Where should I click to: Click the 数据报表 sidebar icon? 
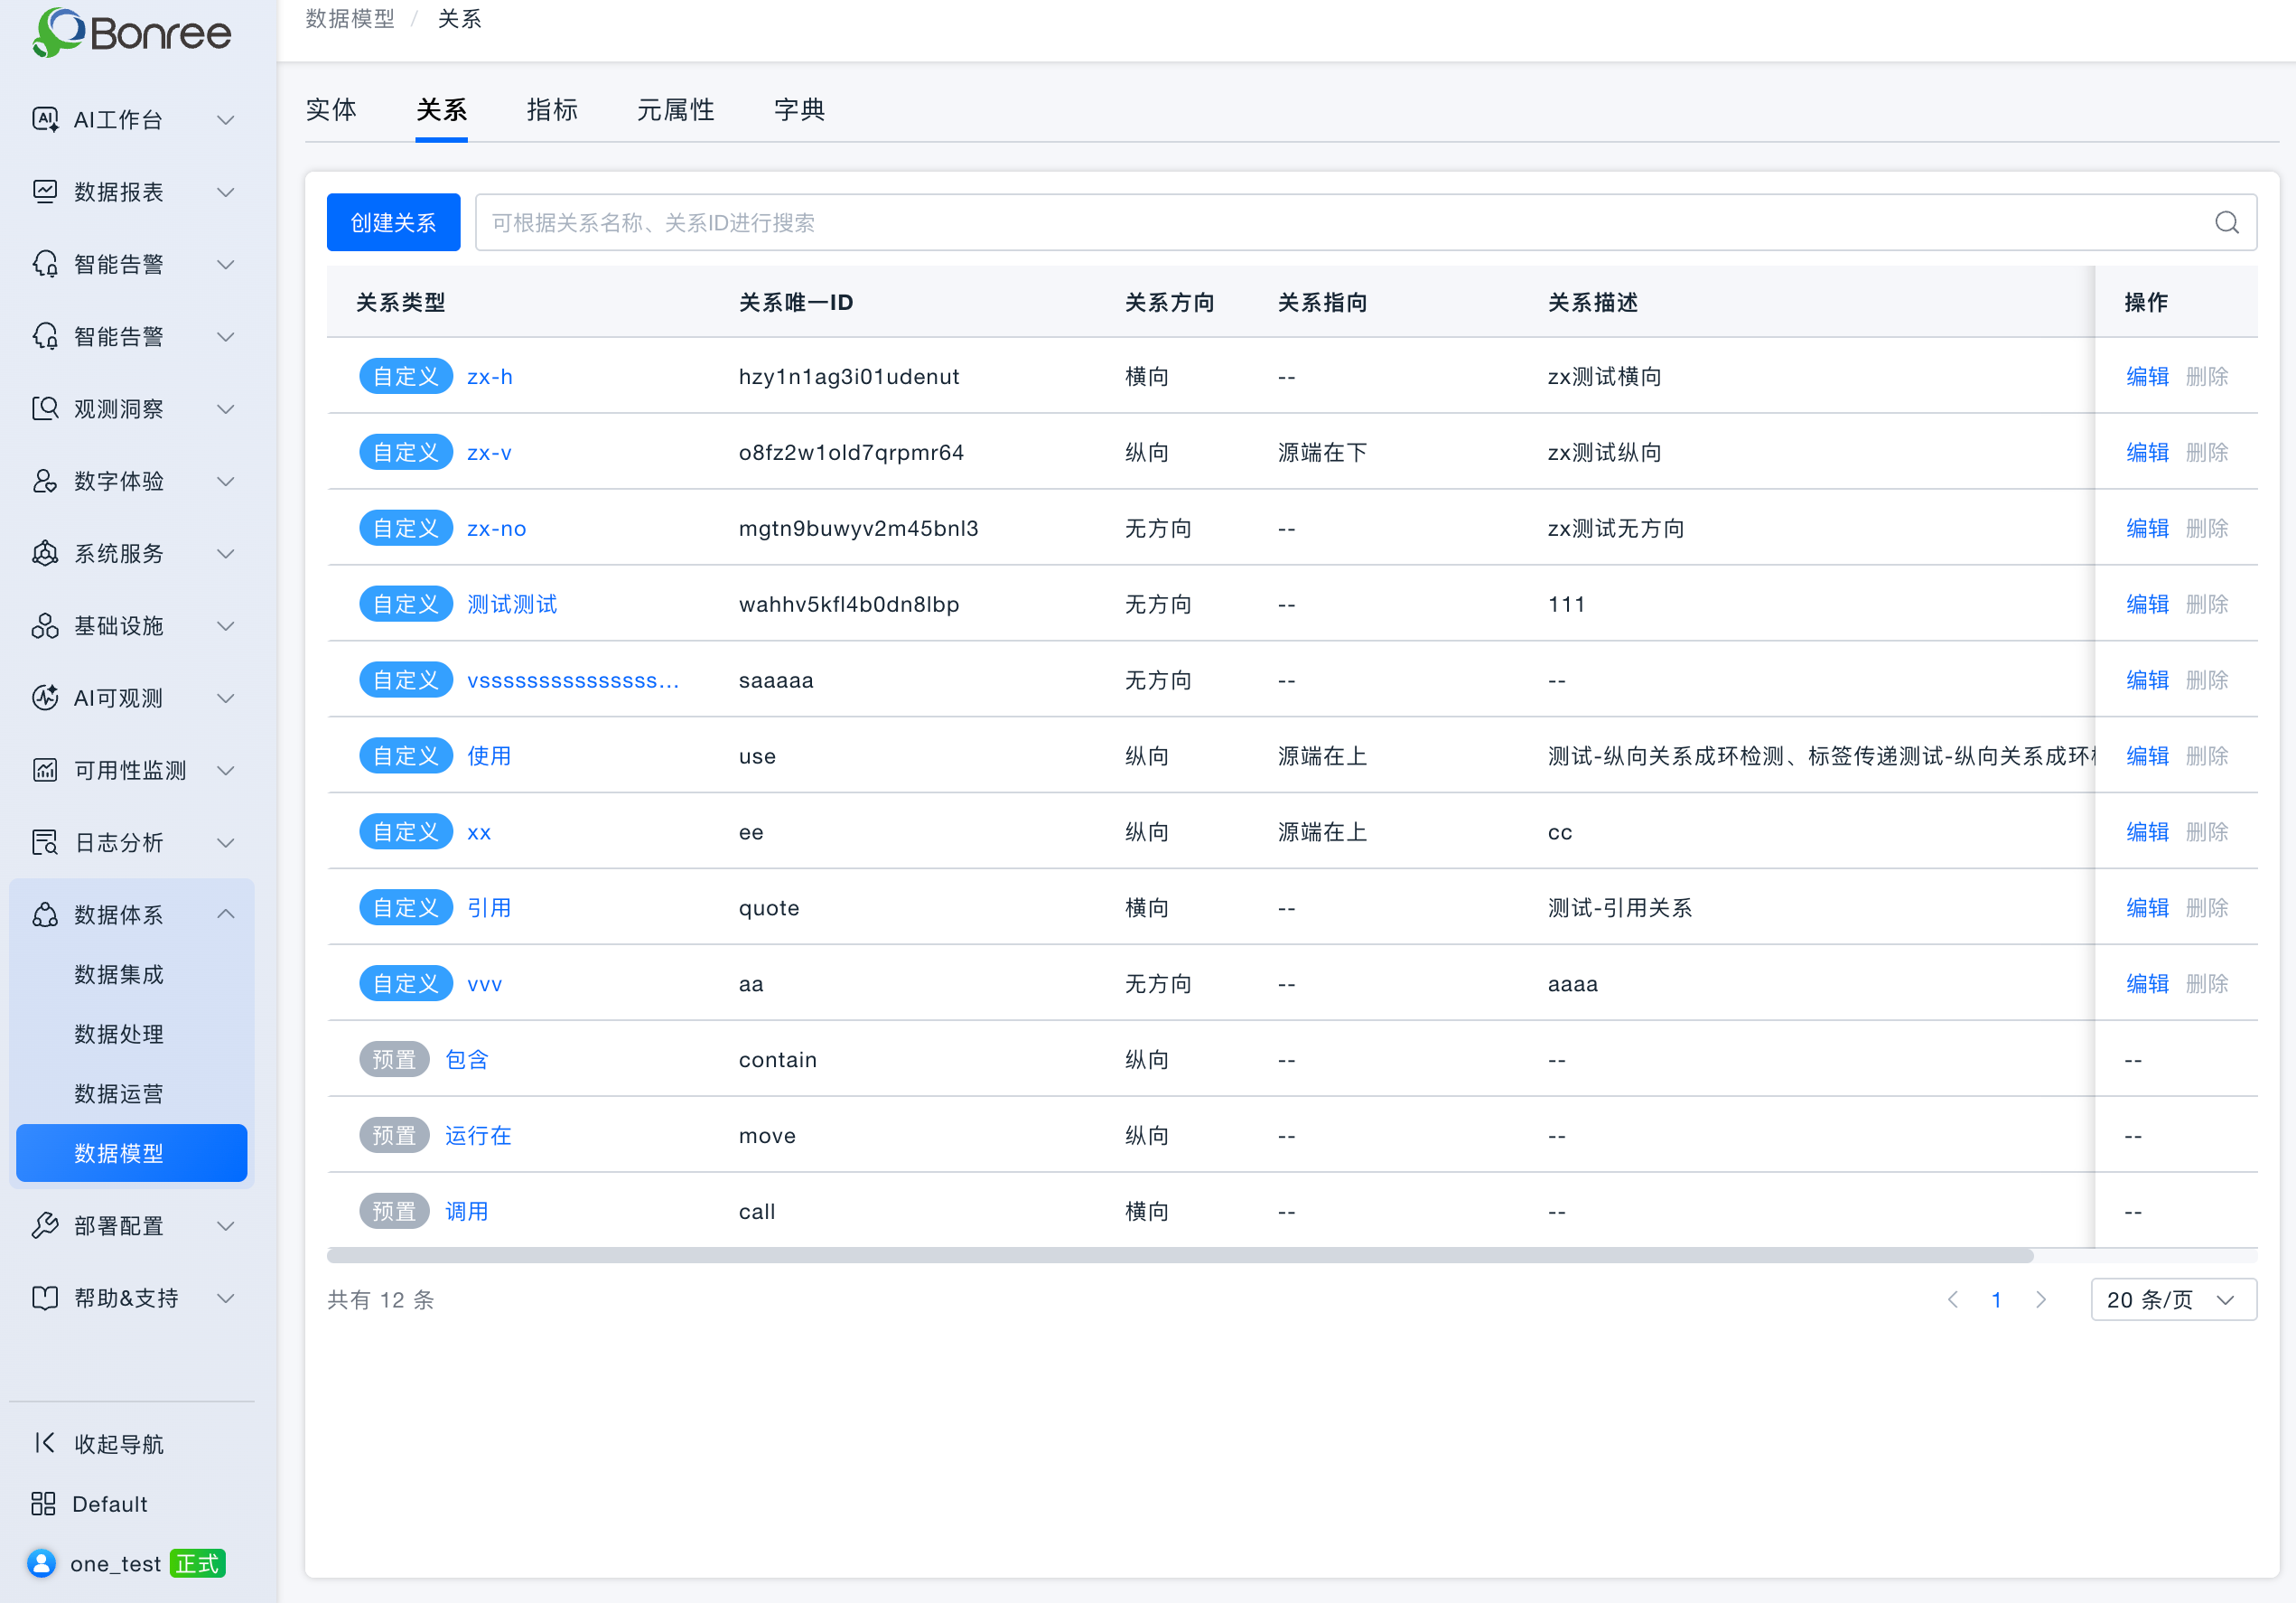pyautogui.click(x=45, y=192)
